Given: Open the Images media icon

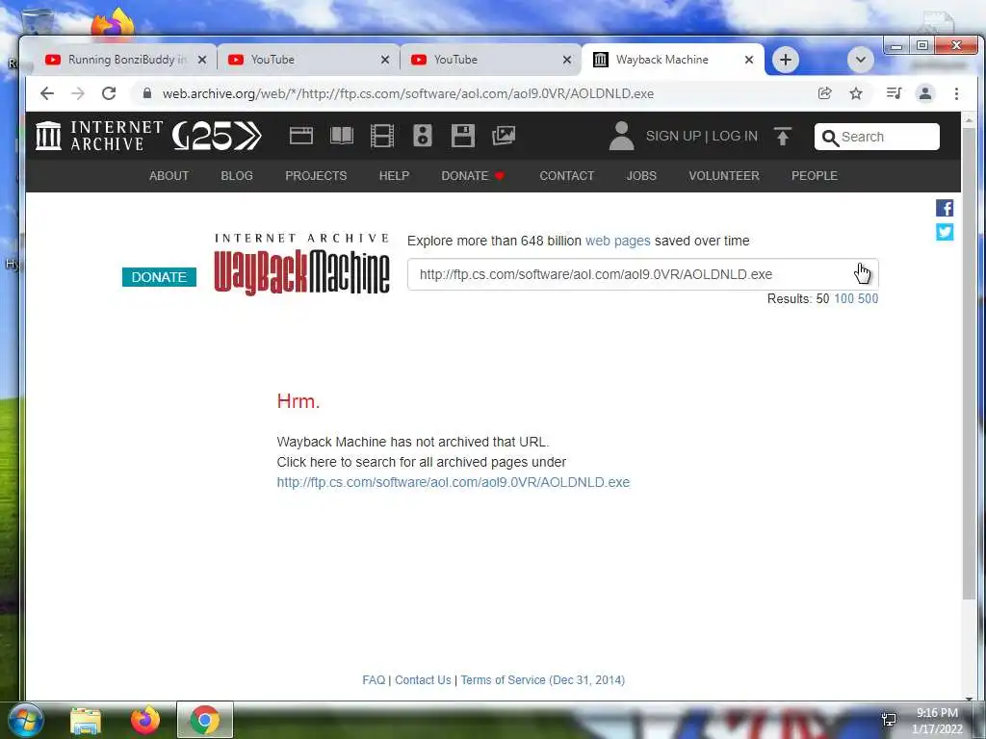Looking at the screenshot, I should pyautogui.click(x=503, y=136).
